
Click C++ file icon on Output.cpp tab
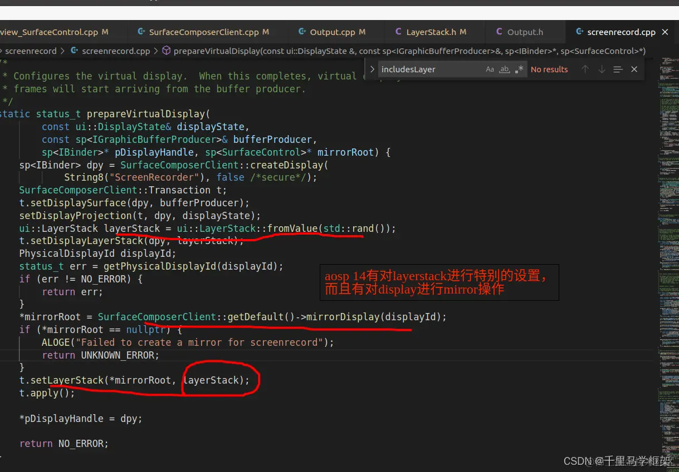tap(302, 32)
